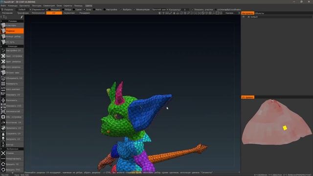Run Автомасштаб auto scale command
Viewport: 313px width, 176px height.
(x=12, y=111)
